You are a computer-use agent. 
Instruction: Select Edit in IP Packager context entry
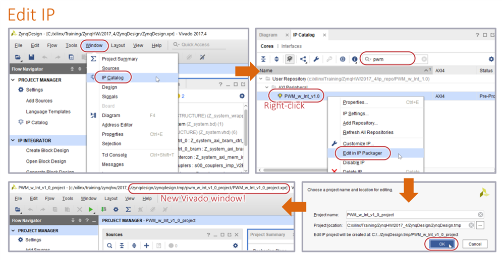pos(362,153)
